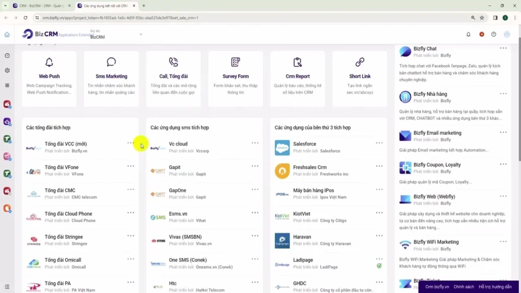Open the three-dot menu for Salesforce
Viewport: 521px width, 293px height.
379,143
